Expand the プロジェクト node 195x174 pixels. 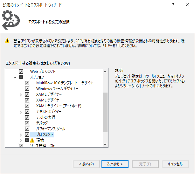point(21,135)
